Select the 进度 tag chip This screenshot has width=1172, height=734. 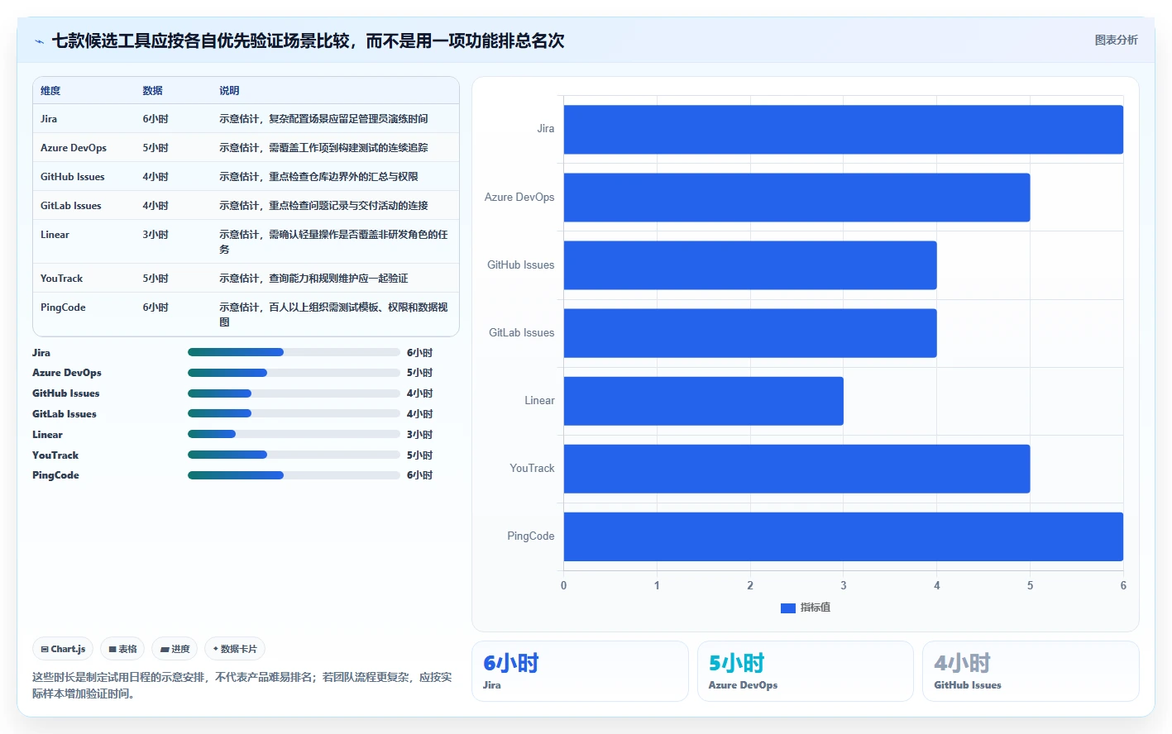coord(175,649)
